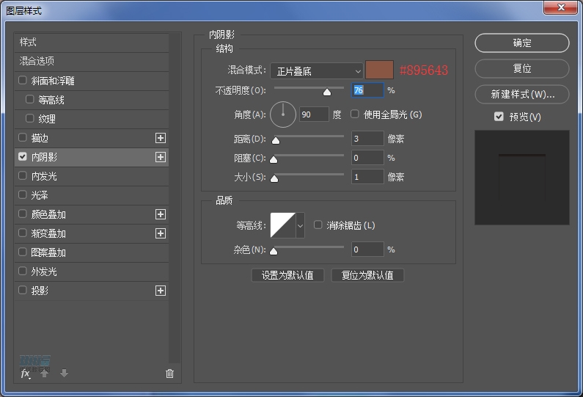Click the plus icon next to 内阴影
This screenshot has height=397, width=583.
(161, 157)
